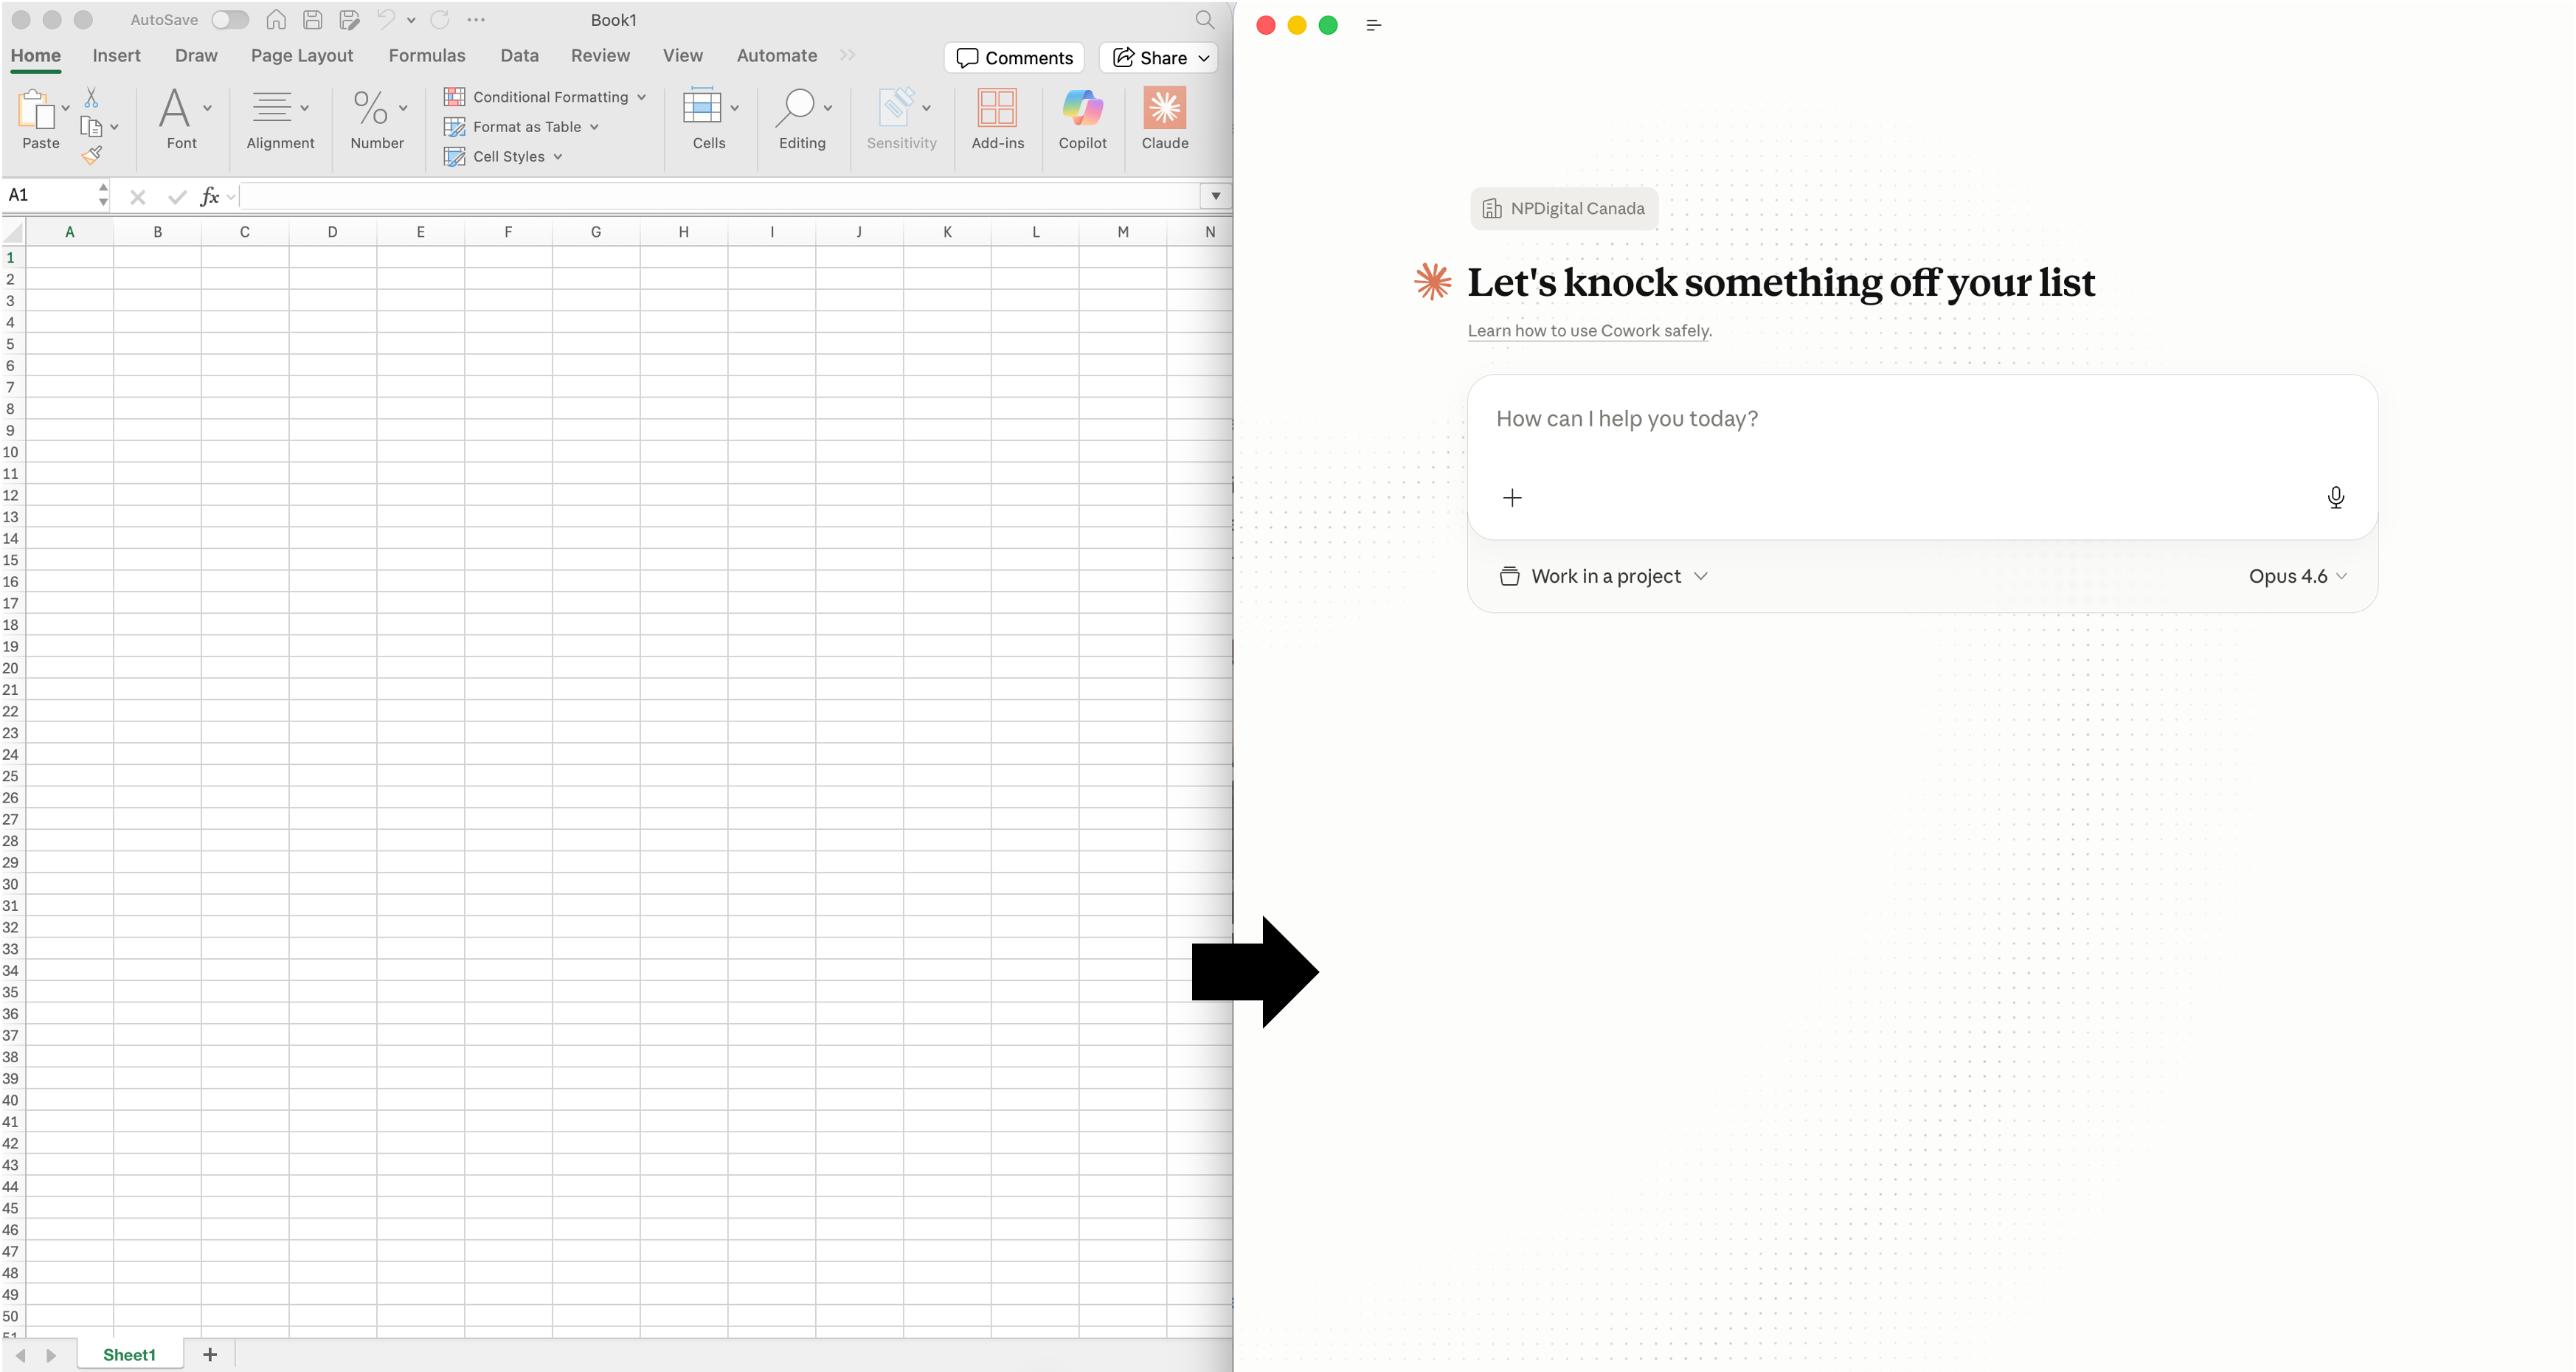Open the Page Layout tab

pyautogui.click(x=301, y=56)
